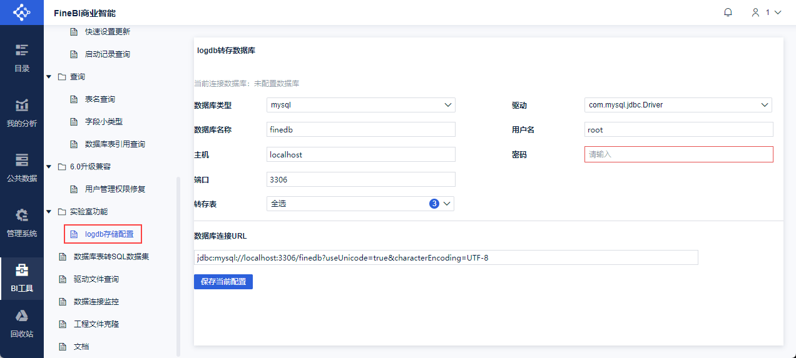Click folder icon beside 查询
The width and height of the screenshot is (796, 358).
[x=61, y=77]
